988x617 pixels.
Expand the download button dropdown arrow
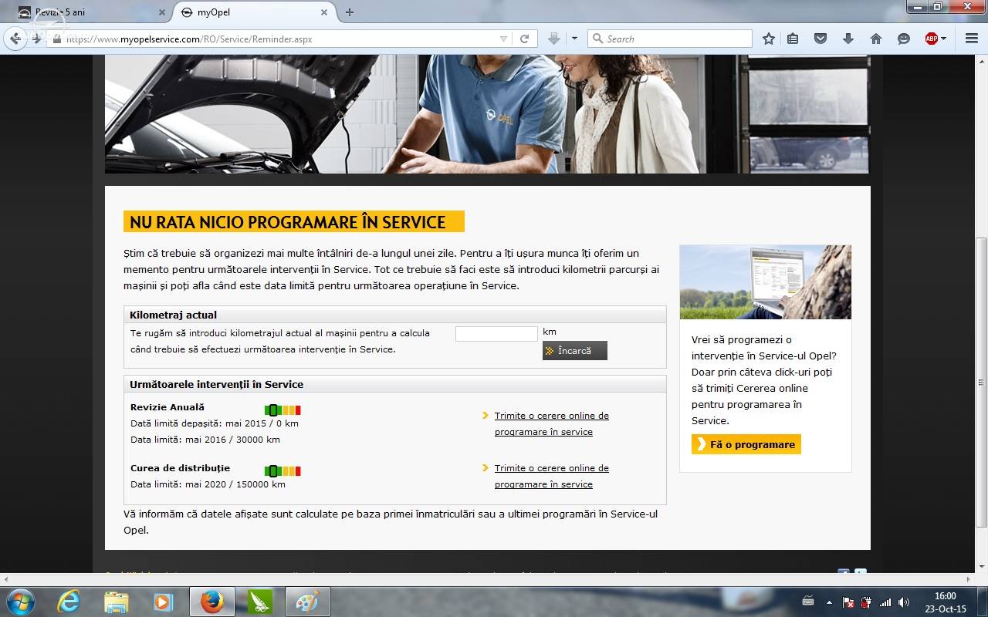point(574,39)
